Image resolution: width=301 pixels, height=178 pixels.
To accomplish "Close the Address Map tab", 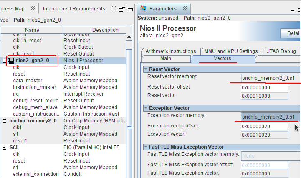I will pyautogui.click(x=33, y=8).
